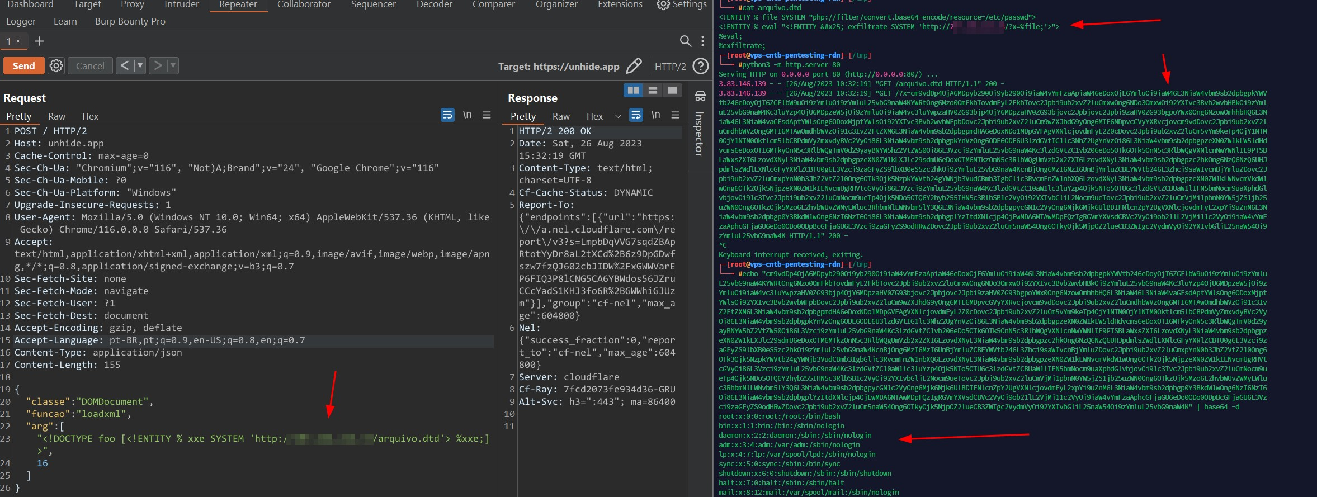
Task: Click the POST / HTTP/2 request line
Action: click(x=51, y=131)
